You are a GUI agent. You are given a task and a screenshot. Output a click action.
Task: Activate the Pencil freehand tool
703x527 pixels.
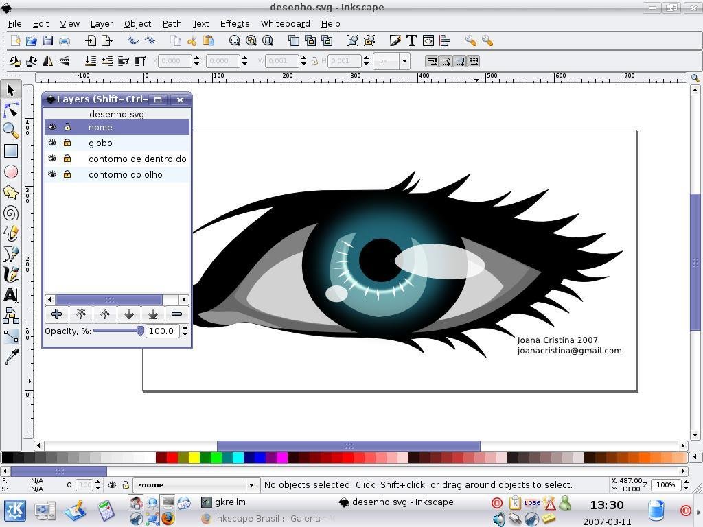pyautogui.click(x=11, y=233)
